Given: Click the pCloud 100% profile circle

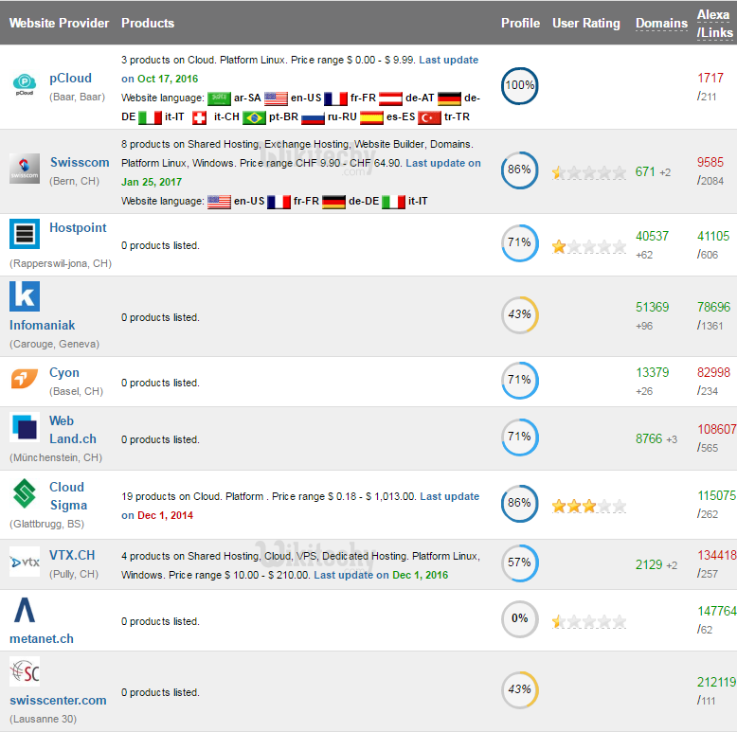Looking at the screenshot, I should pos(519,85).
